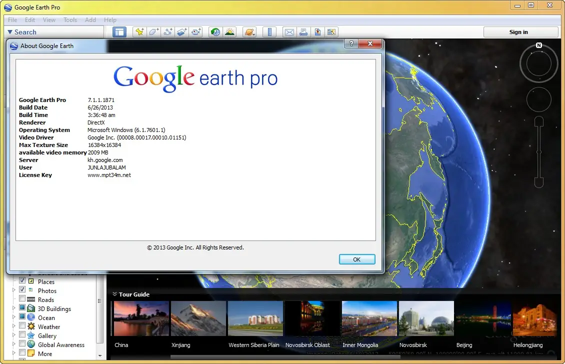Click the move joystick navigation circle
Viewport: 565px width, 364px height.
click(x=538, y=99)
